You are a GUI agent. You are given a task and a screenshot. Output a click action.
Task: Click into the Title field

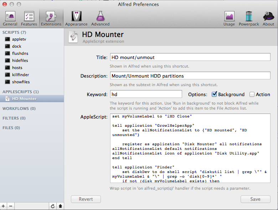click(190, 57)
